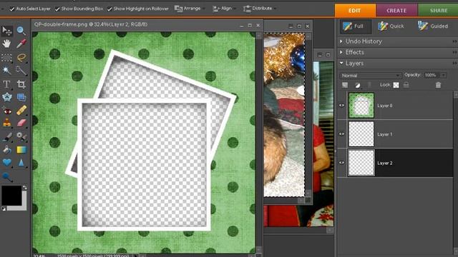Screen dimensions: 458x257
Task: Select the Spot Healing bandage tool
Action: tap(21, 111)
